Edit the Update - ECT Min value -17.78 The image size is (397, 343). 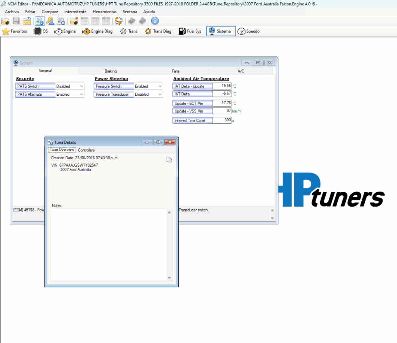(x=222, y=103)
